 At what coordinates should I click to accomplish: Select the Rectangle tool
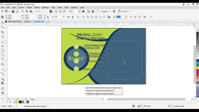point(2,50)
